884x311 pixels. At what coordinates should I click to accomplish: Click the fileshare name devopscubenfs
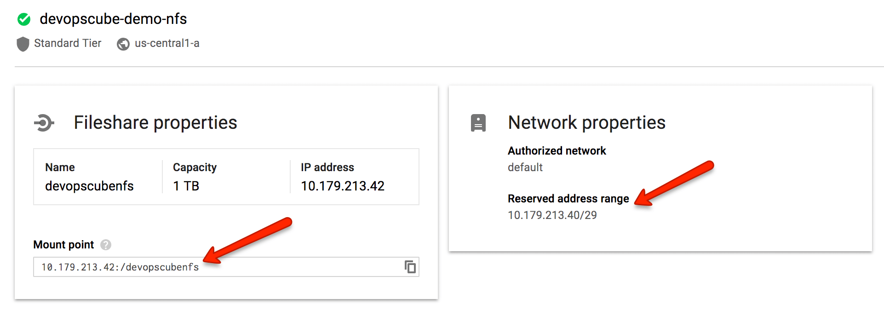click(x=89, y=186)
